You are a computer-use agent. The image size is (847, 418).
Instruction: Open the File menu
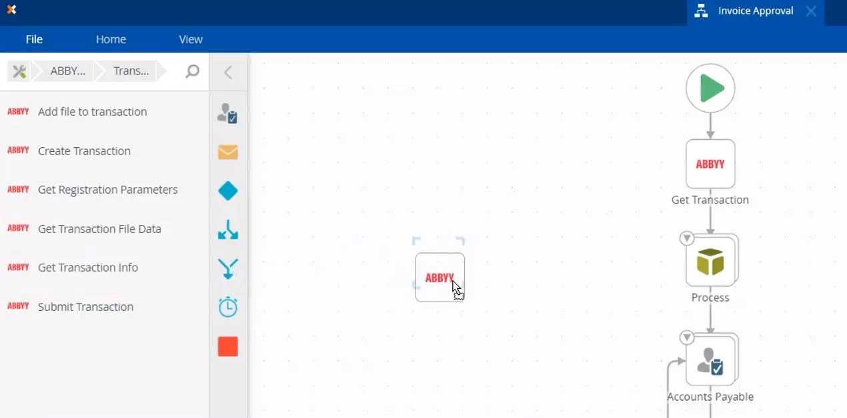34,39
